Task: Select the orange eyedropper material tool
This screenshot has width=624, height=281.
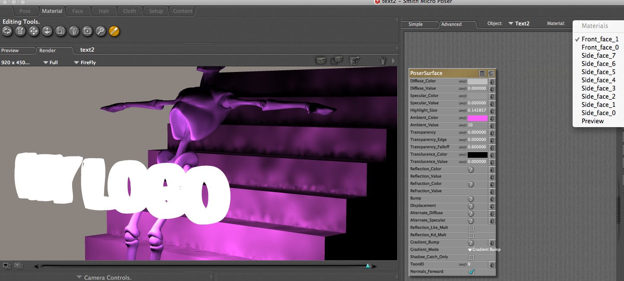Action: (x=114, y=31)
